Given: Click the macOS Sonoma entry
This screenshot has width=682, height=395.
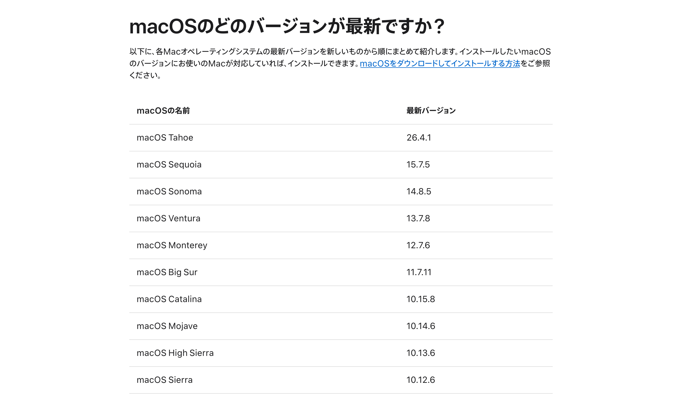Looking at the screenshot, I should (169, 191).
